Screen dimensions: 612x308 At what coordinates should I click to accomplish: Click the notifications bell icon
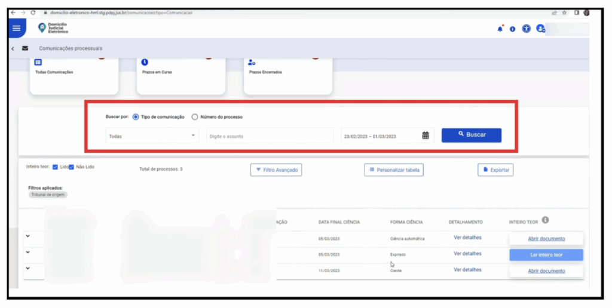(x=500, y=29)
